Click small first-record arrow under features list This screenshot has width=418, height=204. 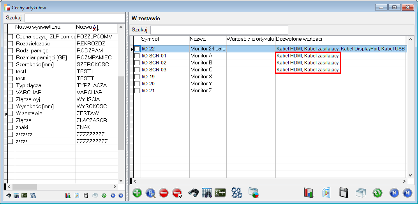coord(113,195)
